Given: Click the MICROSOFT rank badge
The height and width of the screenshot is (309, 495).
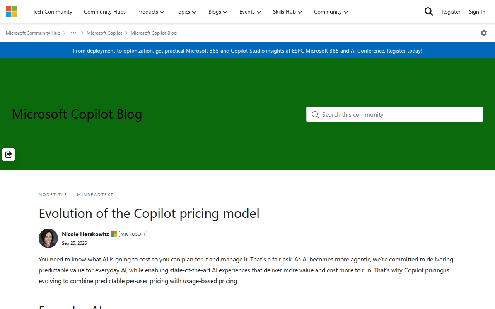Looking at the screenshot, I should point(133,234).
